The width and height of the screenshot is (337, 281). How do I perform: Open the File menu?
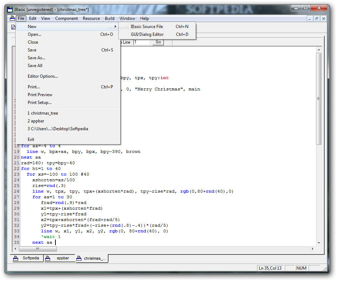21,18
